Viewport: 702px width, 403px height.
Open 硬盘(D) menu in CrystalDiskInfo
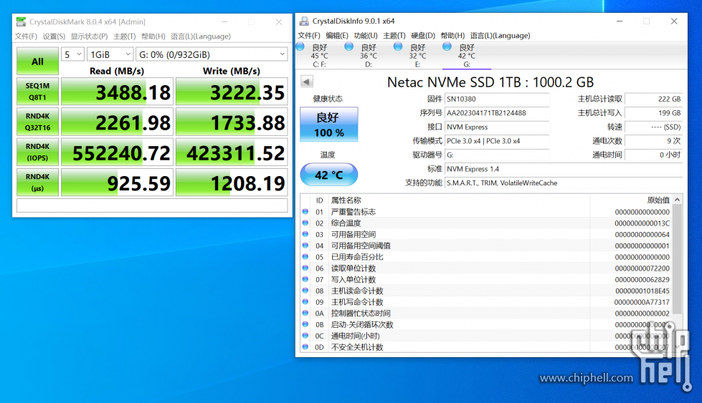tap(423, 35)
